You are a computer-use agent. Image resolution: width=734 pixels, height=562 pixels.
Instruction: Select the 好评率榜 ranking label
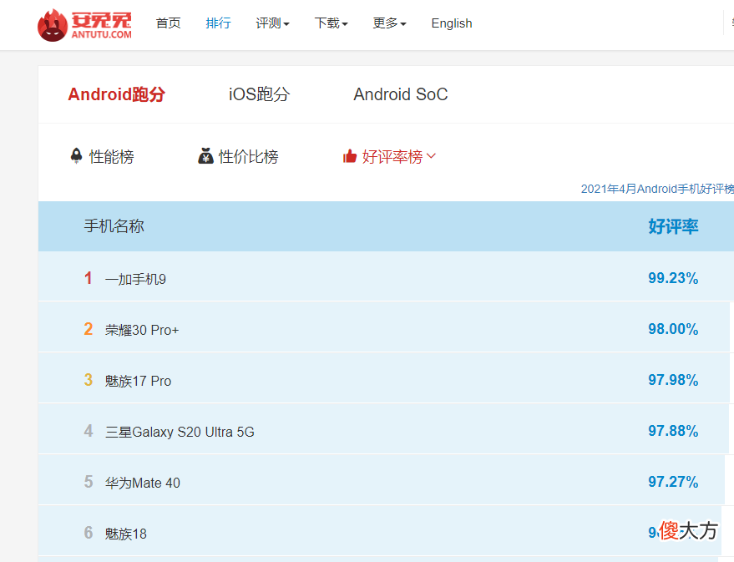[392, 156]
